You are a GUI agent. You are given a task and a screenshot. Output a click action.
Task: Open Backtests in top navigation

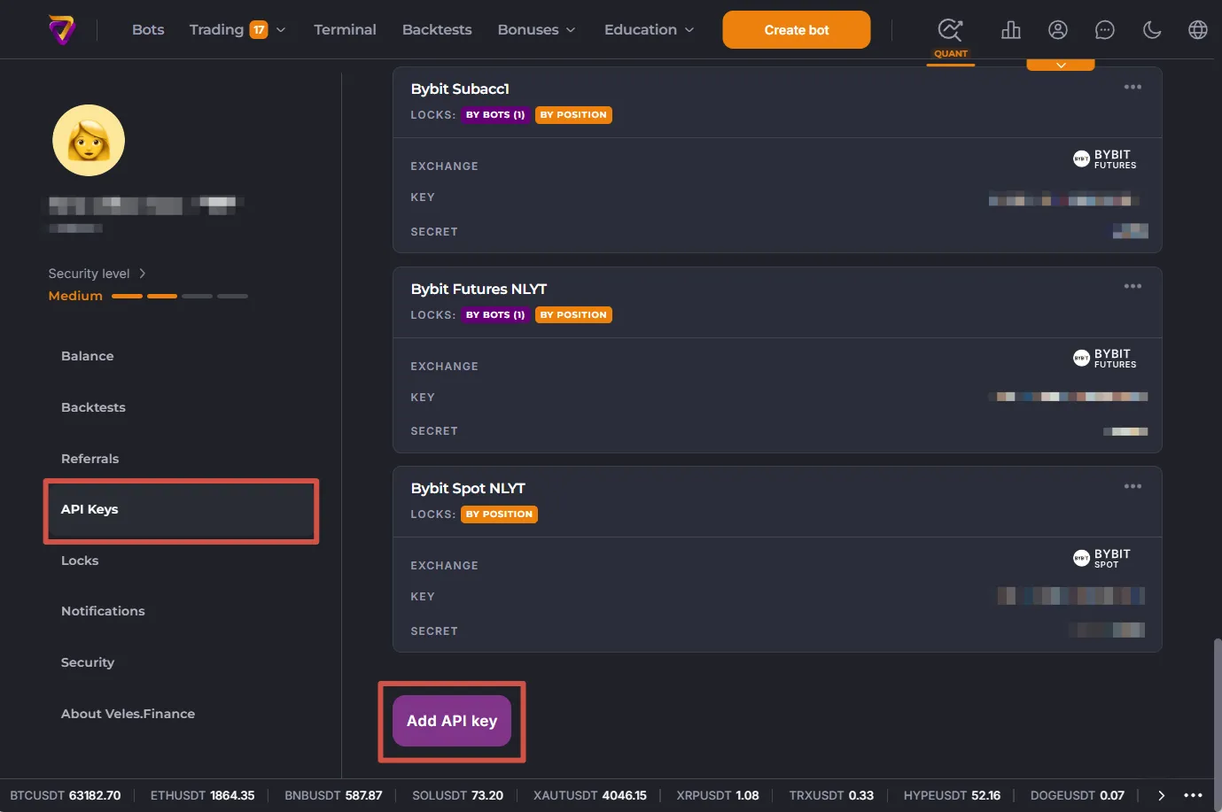tap(437, 29)
